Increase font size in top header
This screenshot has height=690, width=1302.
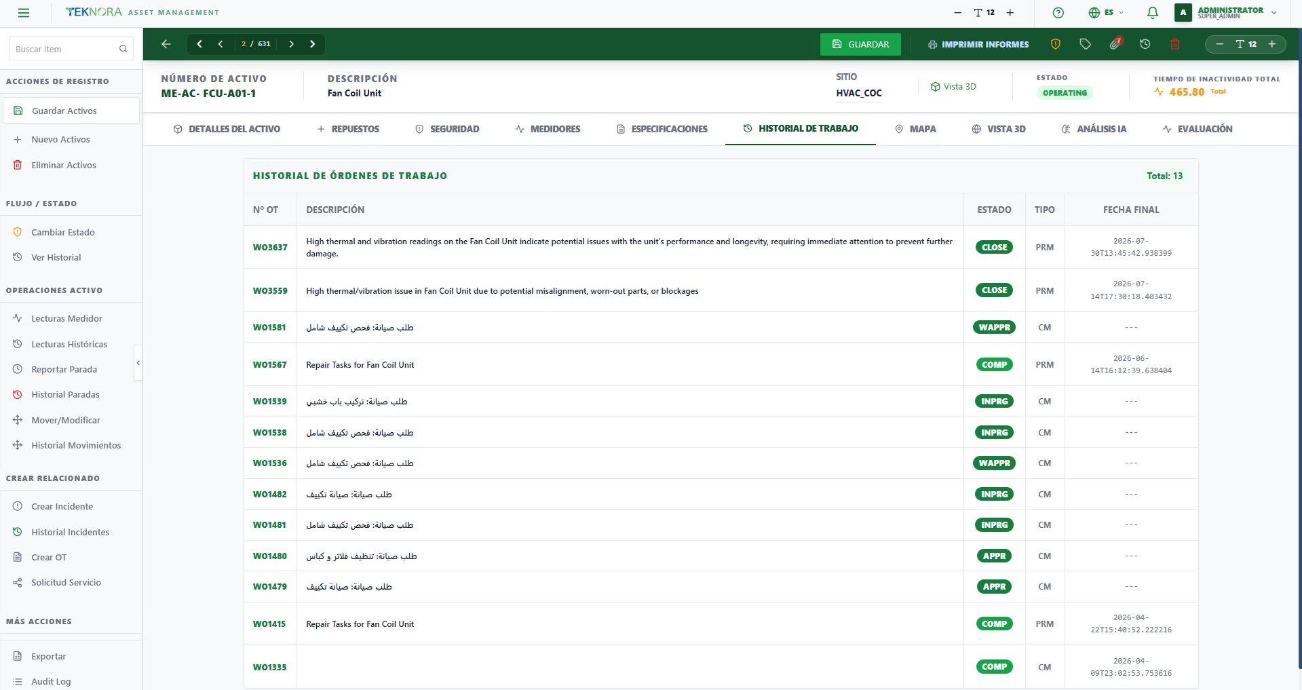click(x=1010, y=13)
